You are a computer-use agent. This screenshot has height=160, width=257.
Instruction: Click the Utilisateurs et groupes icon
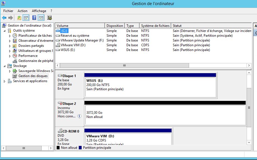(15, 51)
